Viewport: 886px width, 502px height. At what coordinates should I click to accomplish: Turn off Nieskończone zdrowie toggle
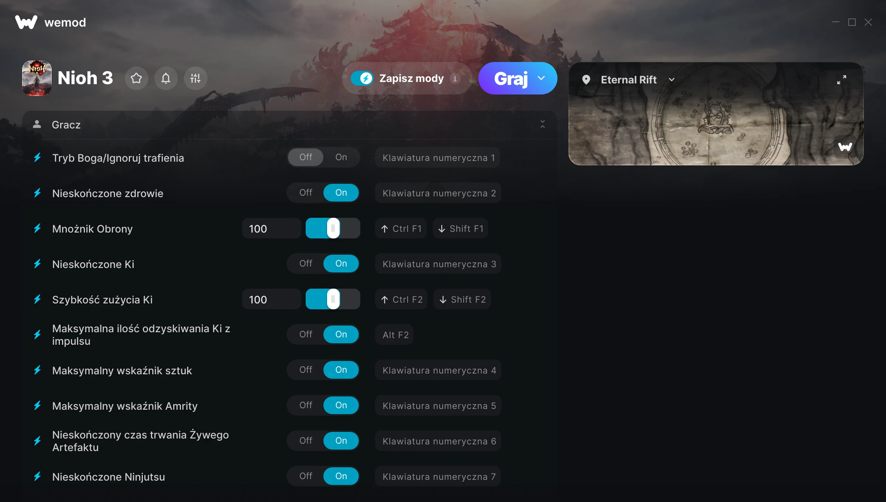coord(306,193)
